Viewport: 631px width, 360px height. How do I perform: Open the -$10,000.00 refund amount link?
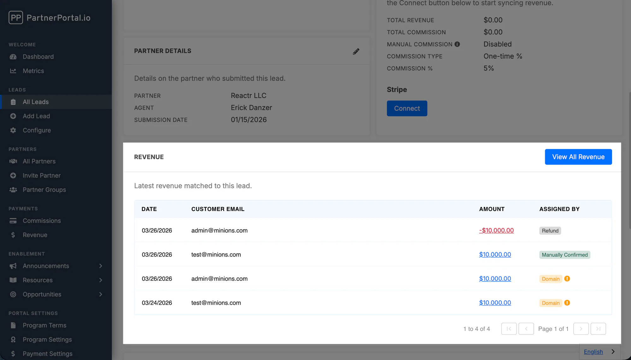(x=496, y=231)
